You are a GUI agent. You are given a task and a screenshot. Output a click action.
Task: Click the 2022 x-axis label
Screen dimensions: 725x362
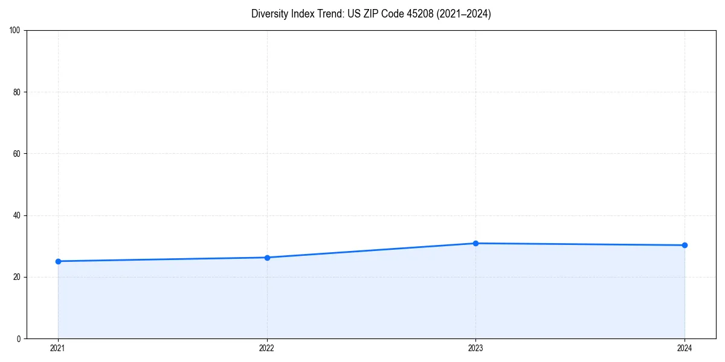point(267,348)
